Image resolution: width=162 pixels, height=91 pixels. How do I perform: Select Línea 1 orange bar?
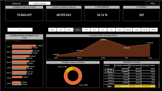tap(24, 46)
